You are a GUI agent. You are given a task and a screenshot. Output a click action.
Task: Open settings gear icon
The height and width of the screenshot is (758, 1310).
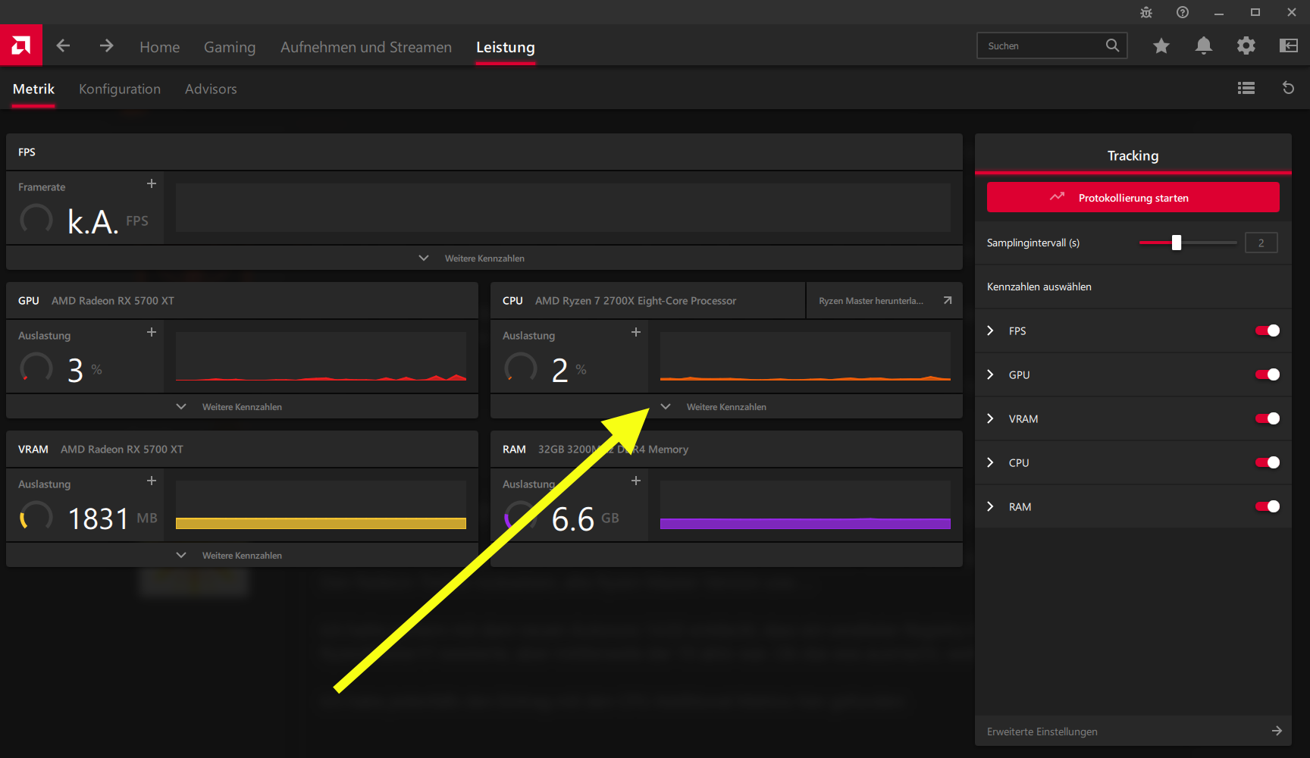click(1246, 46)
